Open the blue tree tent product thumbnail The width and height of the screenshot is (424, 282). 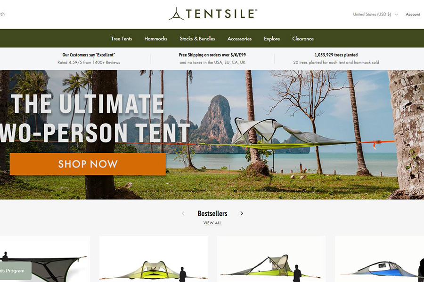click(x=379, y=259)
